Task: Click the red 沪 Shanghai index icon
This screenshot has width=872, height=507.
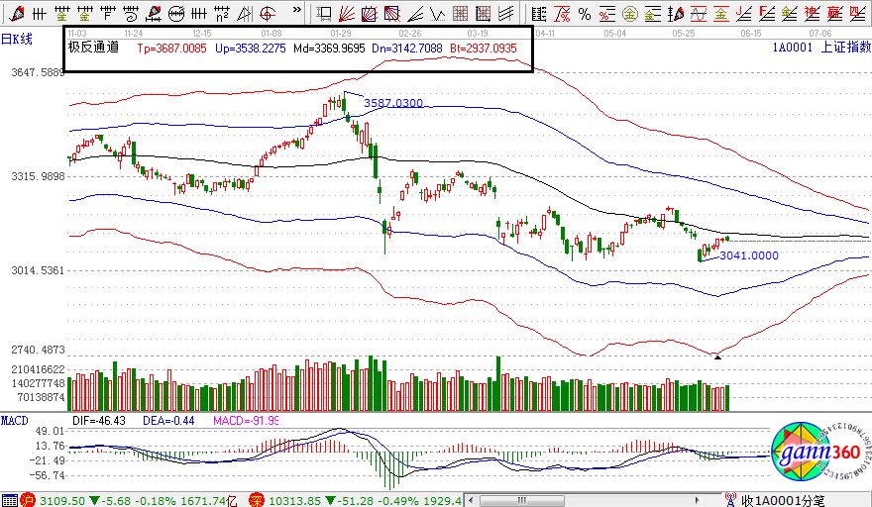Action: (29, 499)
